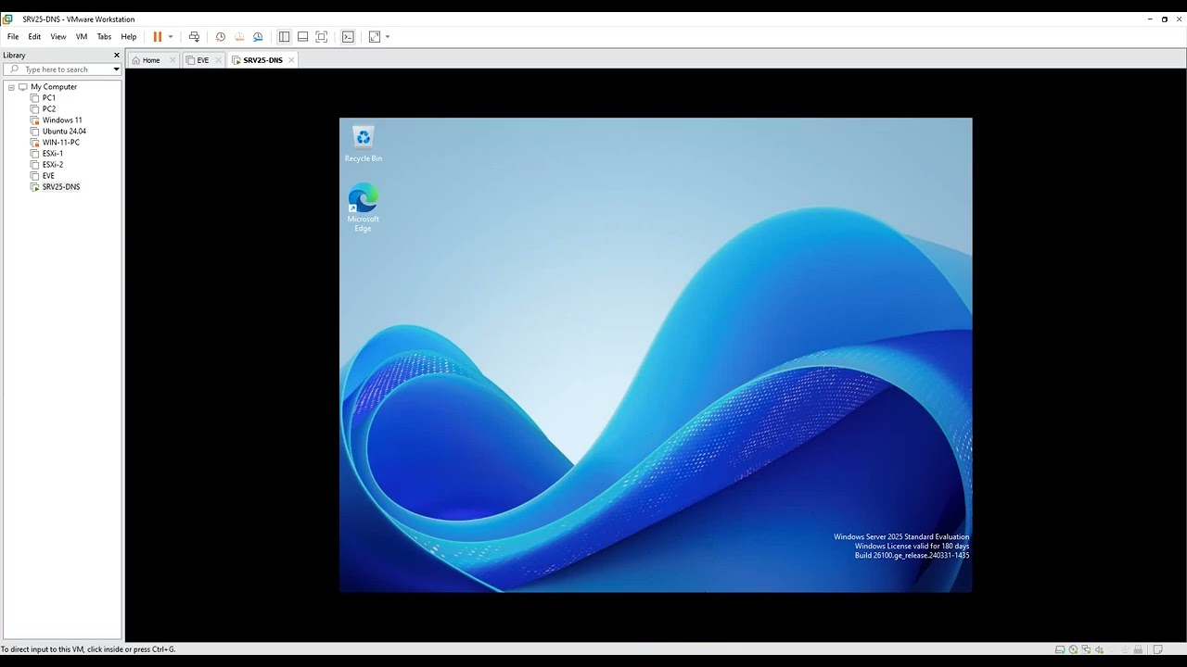Click the My Computer monitor icon
Screen dimensions: 1187x667
coord(23,87)
